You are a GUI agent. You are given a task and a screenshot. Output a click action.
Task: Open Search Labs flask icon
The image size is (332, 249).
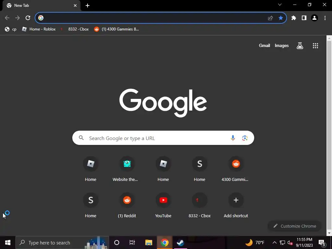coord(300,45)
